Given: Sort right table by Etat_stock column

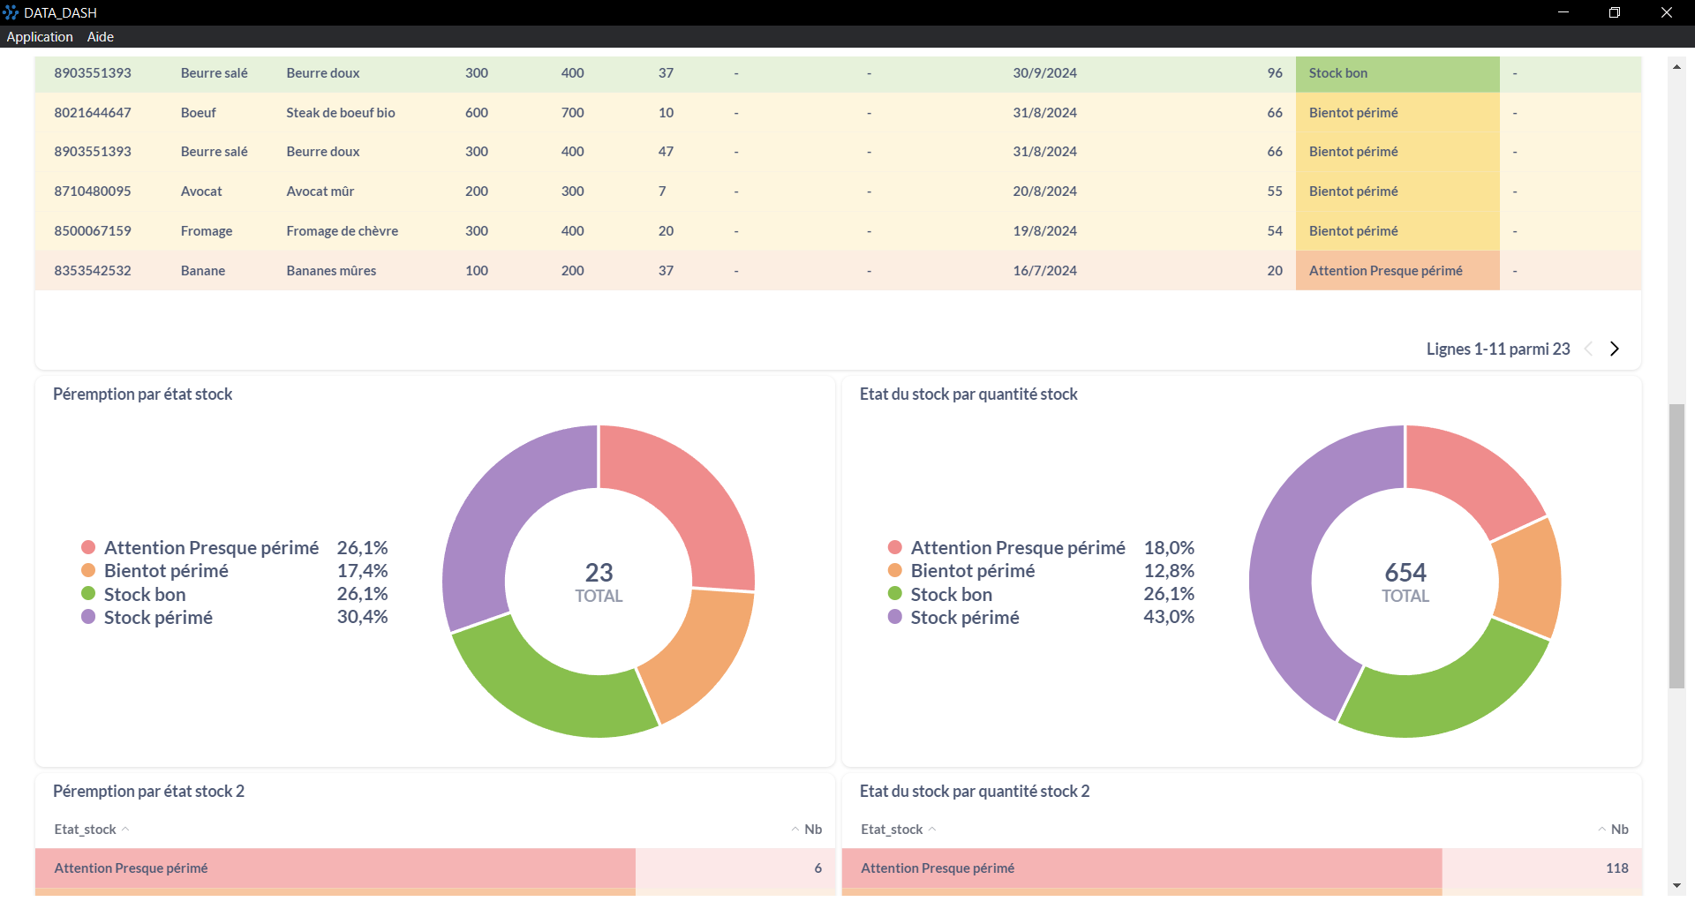Looking at the screenshot, I should coord(892,830).
